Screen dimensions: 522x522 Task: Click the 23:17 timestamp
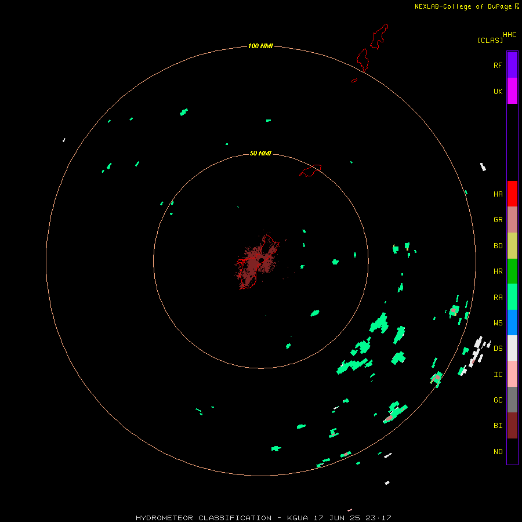[378, 518]
